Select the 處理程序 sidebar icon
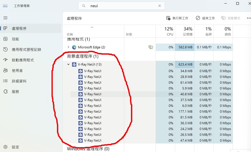This screenshot has width=251, height=152. point(5,28)
